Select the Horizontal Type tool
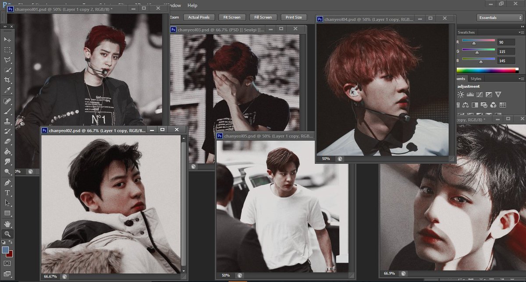This screenshot has width=526, height=282. (x=7, y=193)
